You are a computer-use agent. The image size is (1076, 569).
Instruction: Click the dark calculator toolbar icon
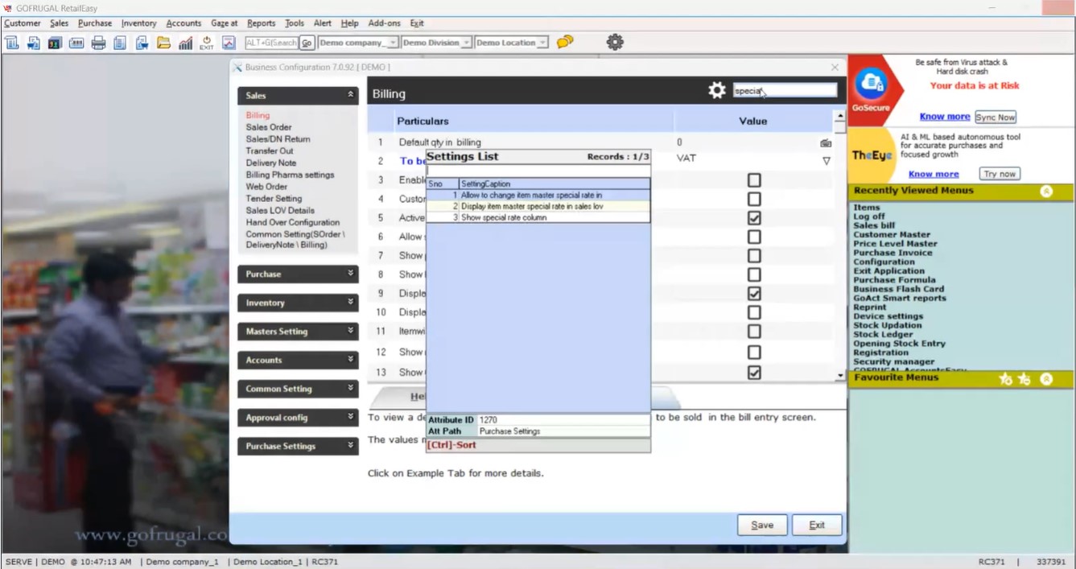coord(55,43)
